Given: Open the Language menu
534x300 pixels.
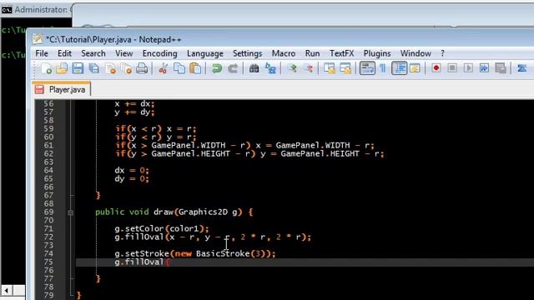Looking at the screenshot, I should (205, 53).
